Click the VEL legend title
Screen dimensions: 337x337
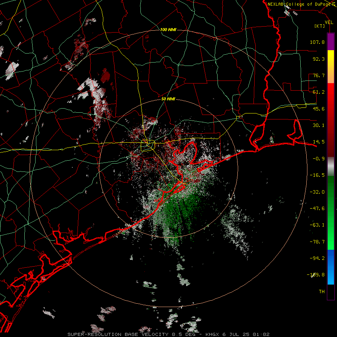pyautogui.click(x=329, y=22)
